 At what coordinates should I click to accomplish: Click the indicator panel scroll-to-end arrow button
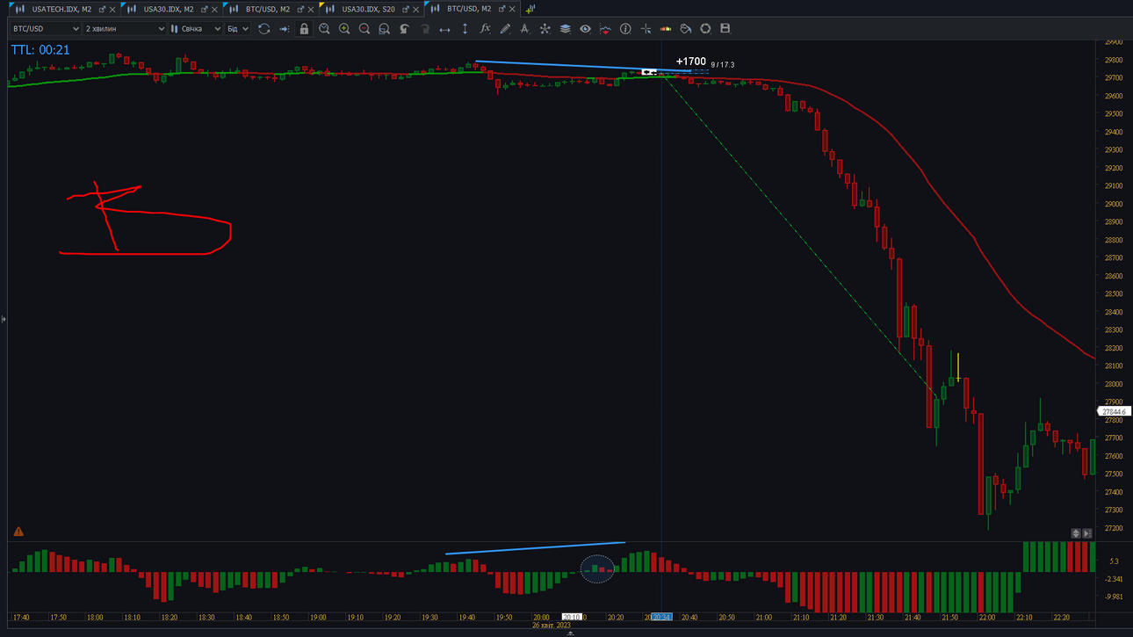point(1087,533)
